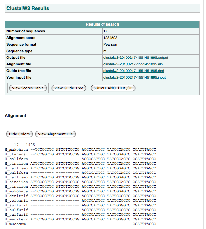Click the Sequence format value Pearson
This screenshot has height=229, width=206.
pyautogui.click(x=110, y=45)
